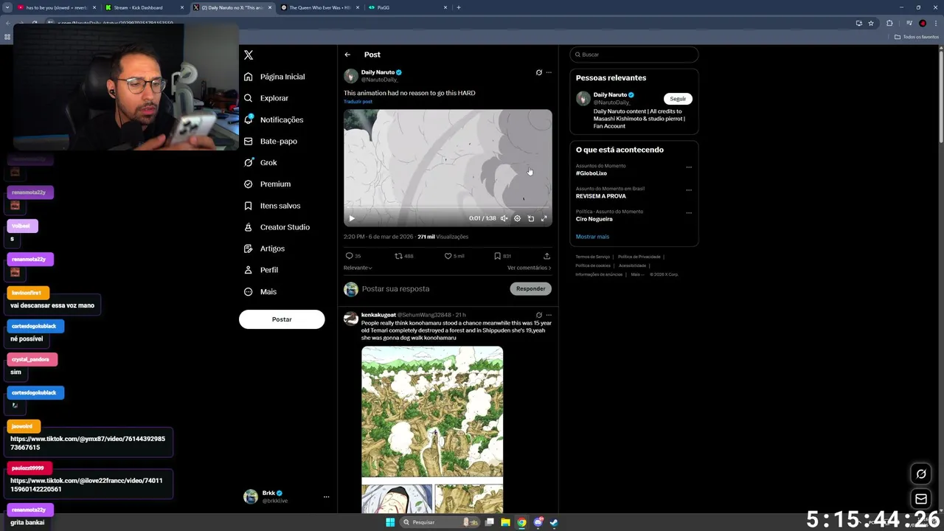The image size is (944, 531).
Task: Click the X logo in the sidebar
Action: pyautogui.click(x=249, y=55)
